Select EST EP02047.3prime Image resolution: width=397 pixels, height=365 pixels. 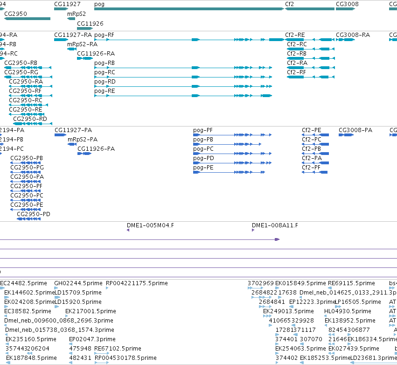(x=70, y=344)
